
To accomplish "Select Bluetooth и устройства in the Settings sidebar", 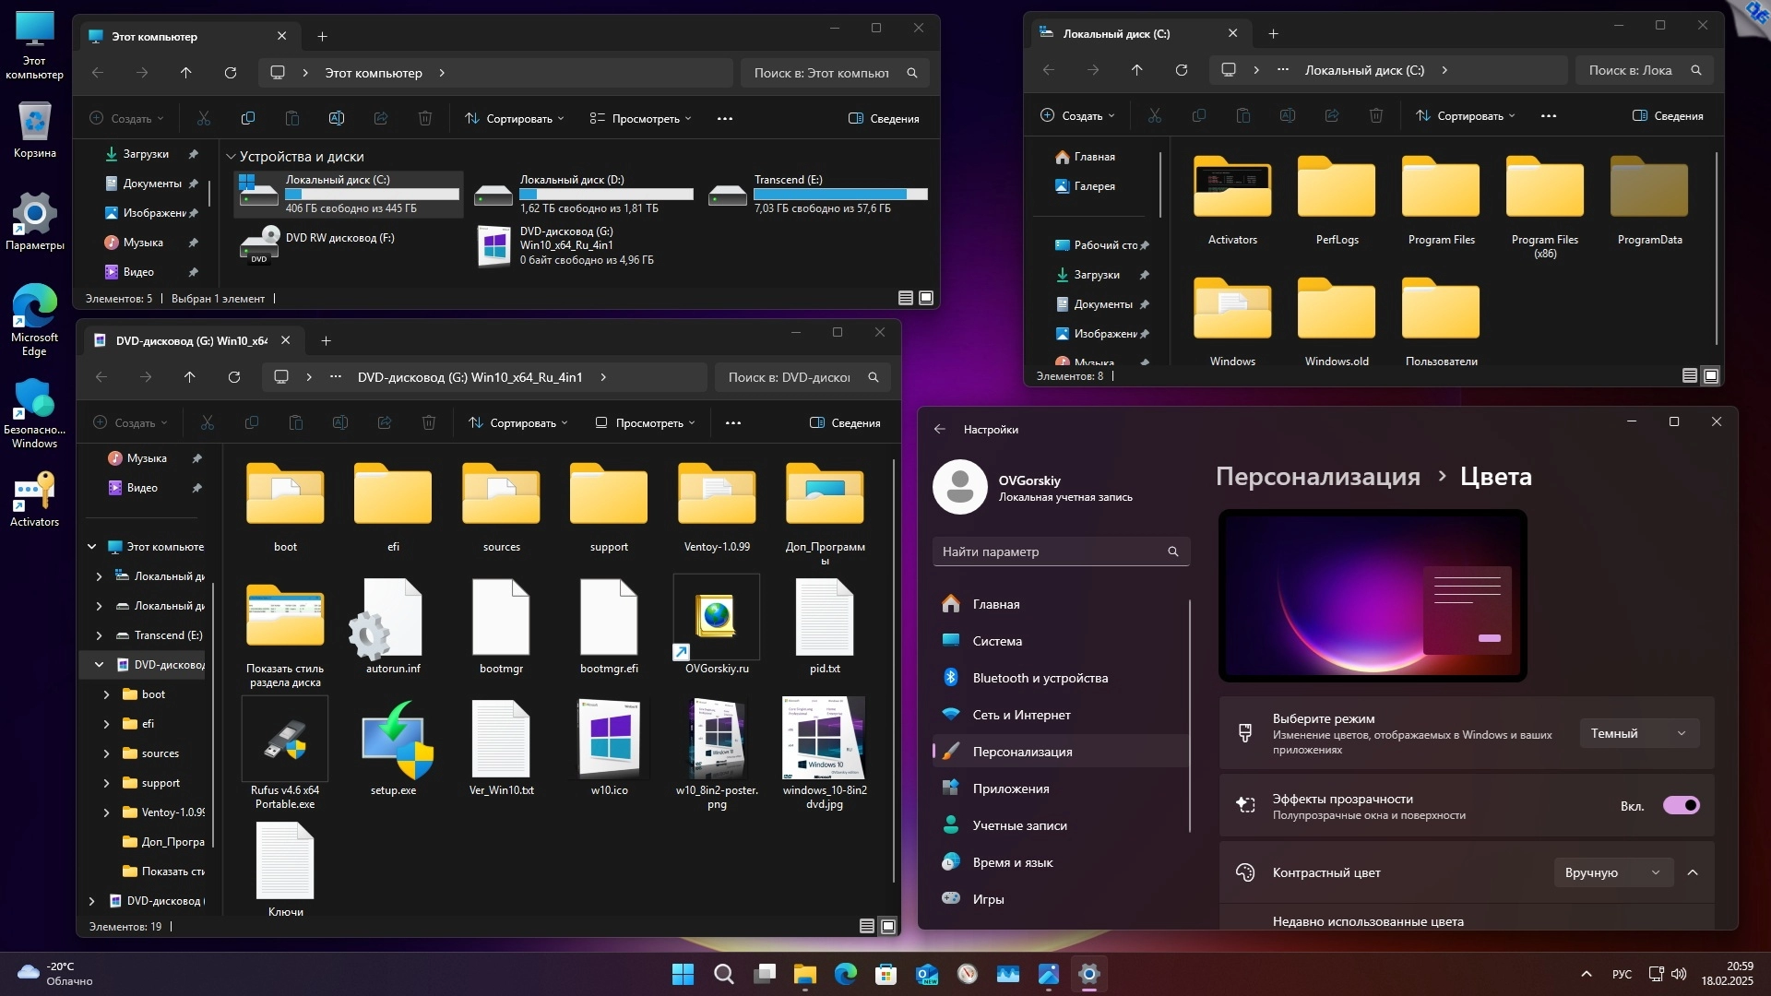I will [x=1040, y=678].
